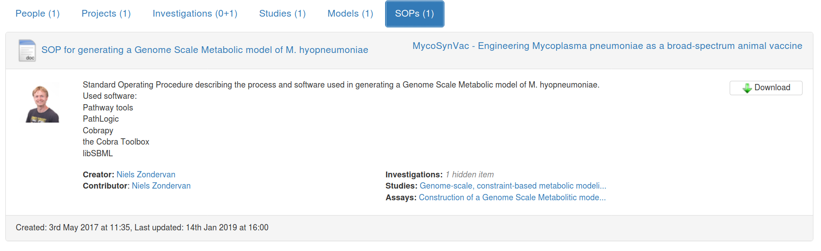821x251 pixels.
Task: Select the SOPs (1) tab
Action: pos(414,13)
